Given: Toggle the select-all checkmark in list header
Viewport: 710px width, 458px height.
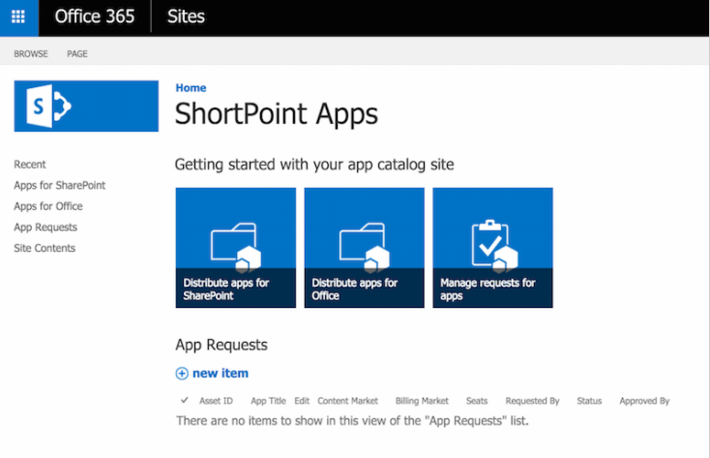Looking at the screenshot, I should pyautogui.click(x=185, y=400).
